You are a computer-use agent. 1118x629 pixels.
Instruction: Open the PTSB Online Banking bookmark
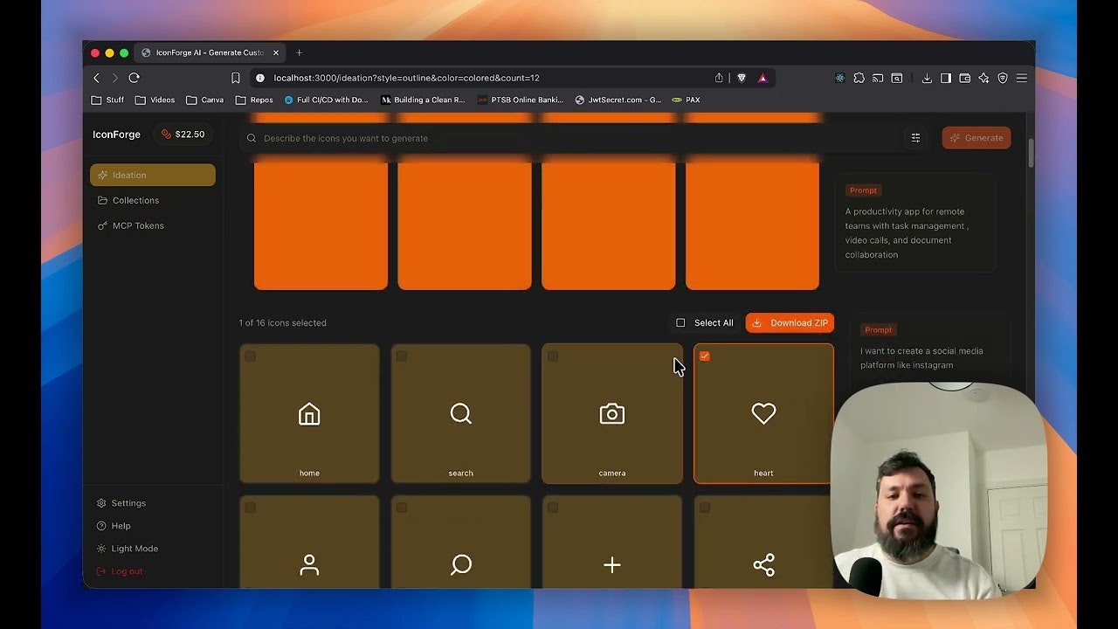coord(521,100)
